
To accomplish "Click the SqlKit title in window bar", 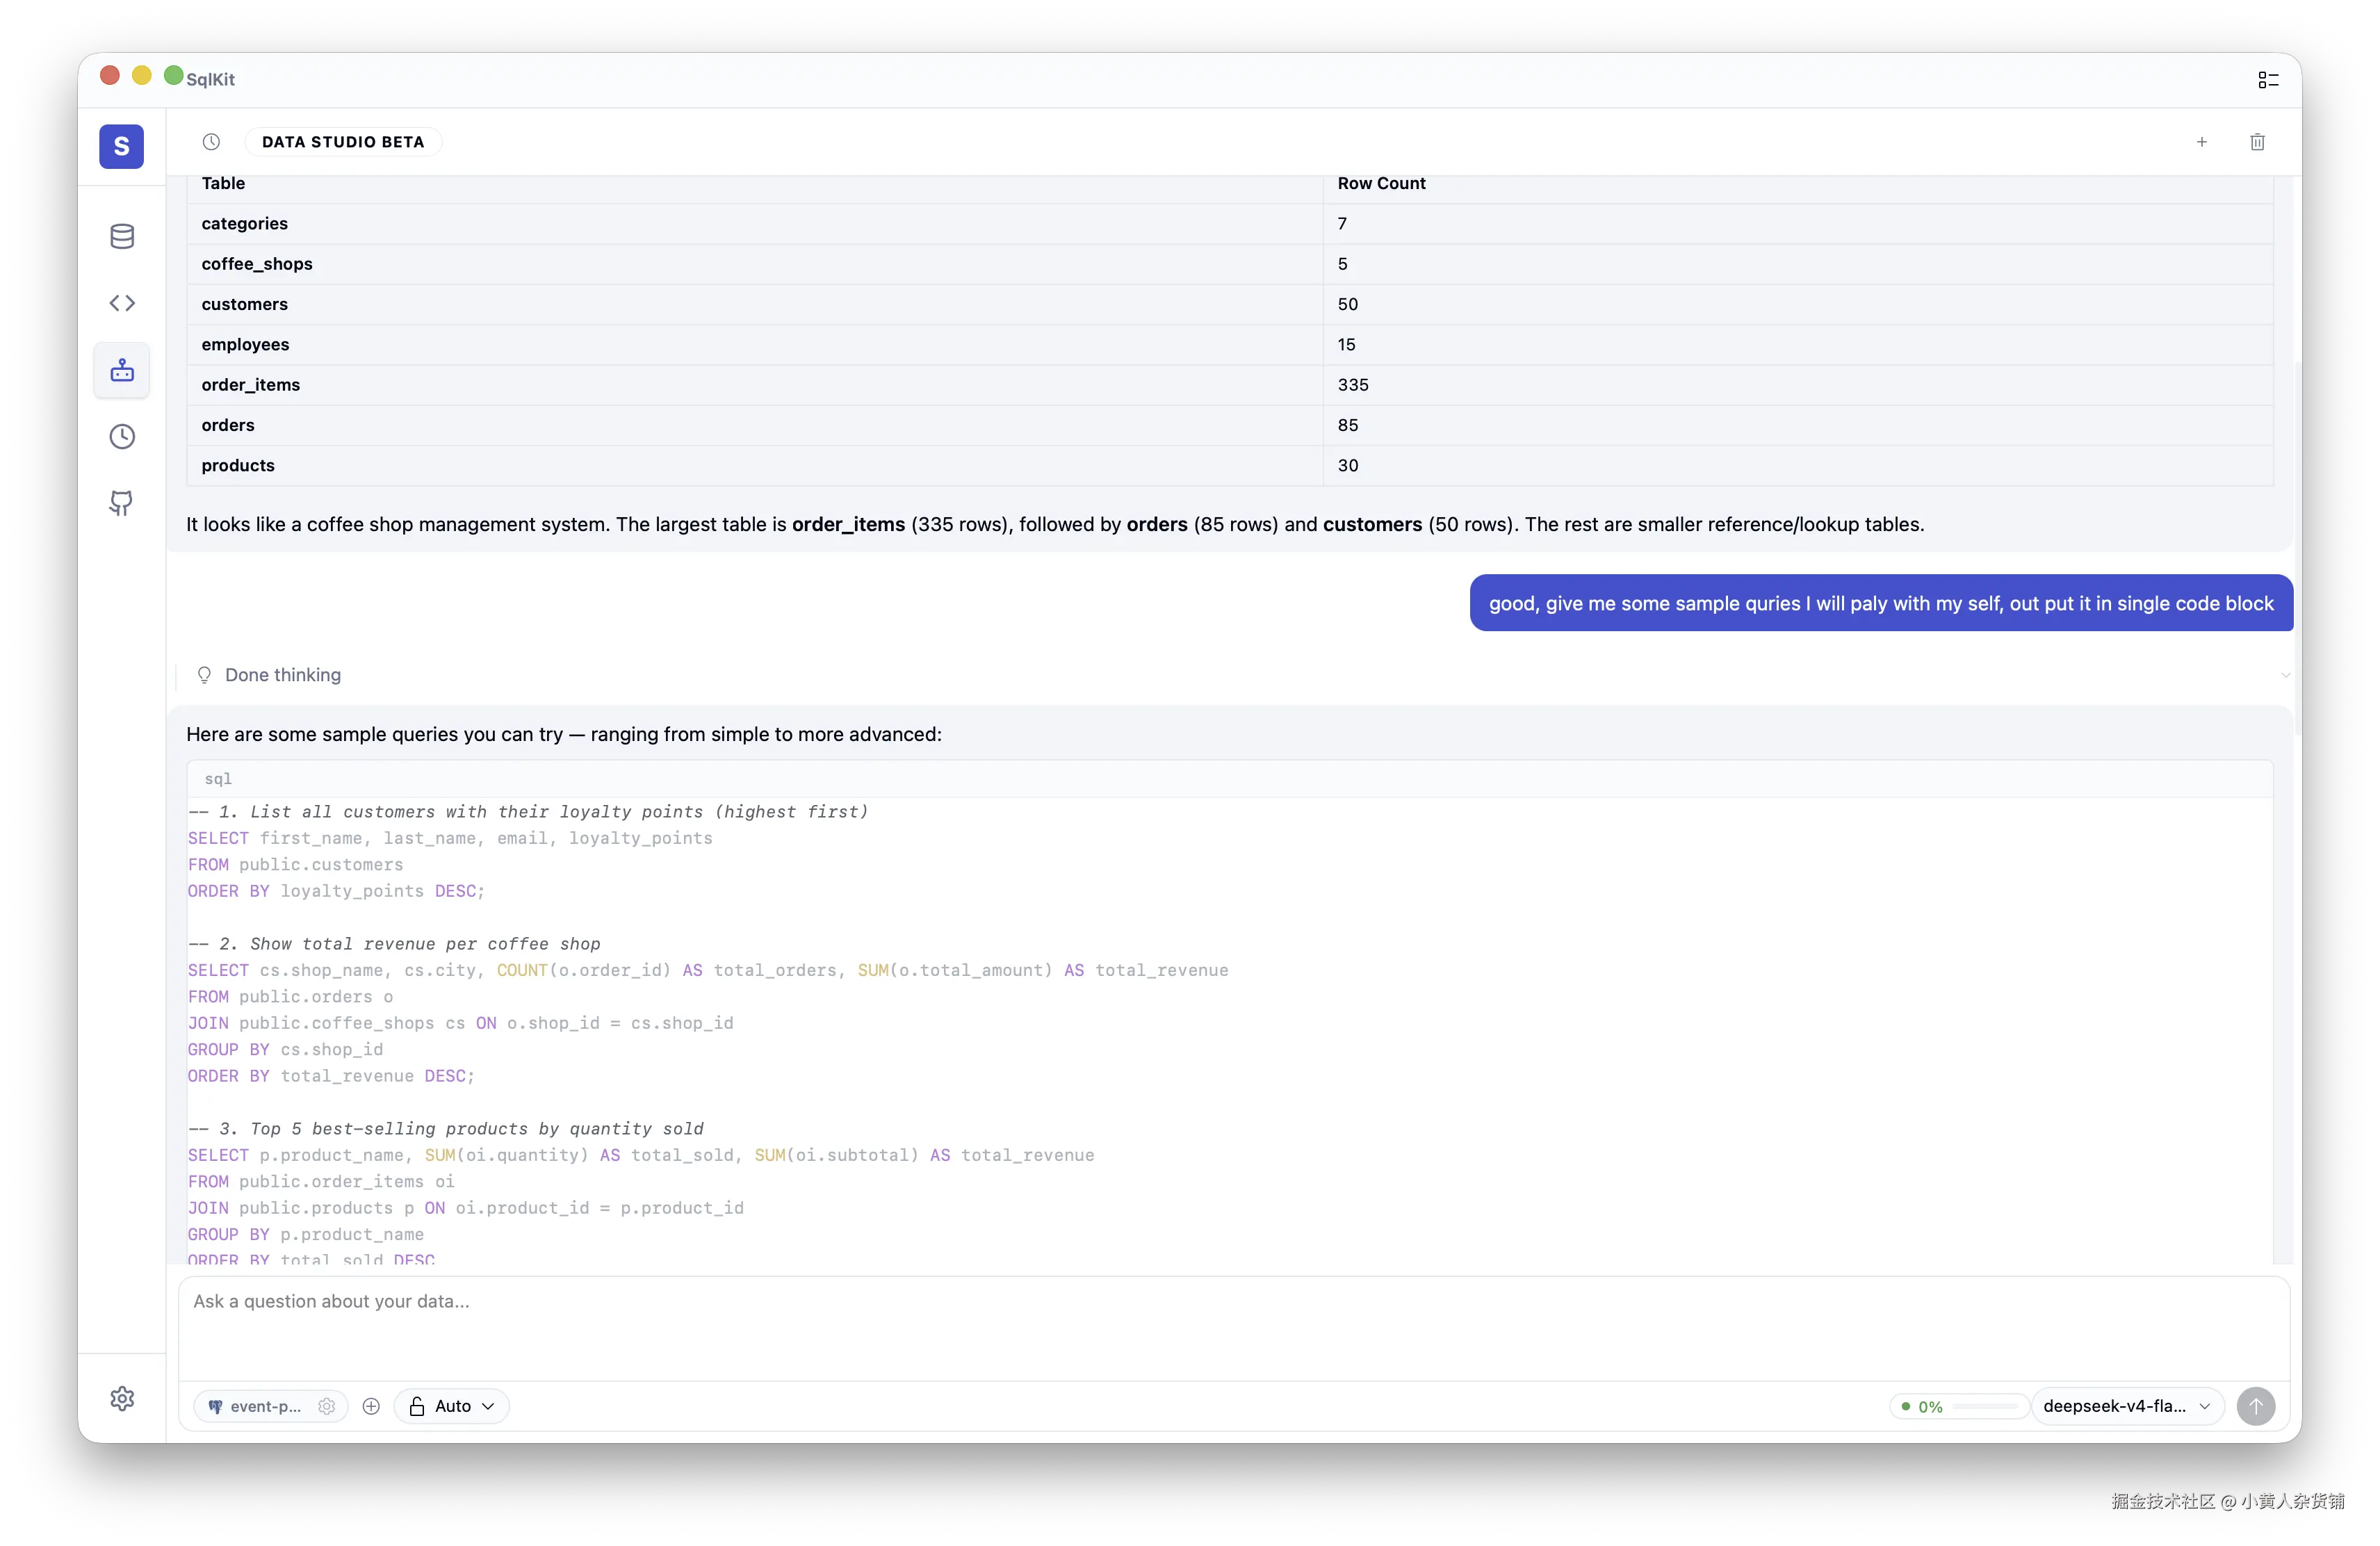I will (x=210, y=79).
